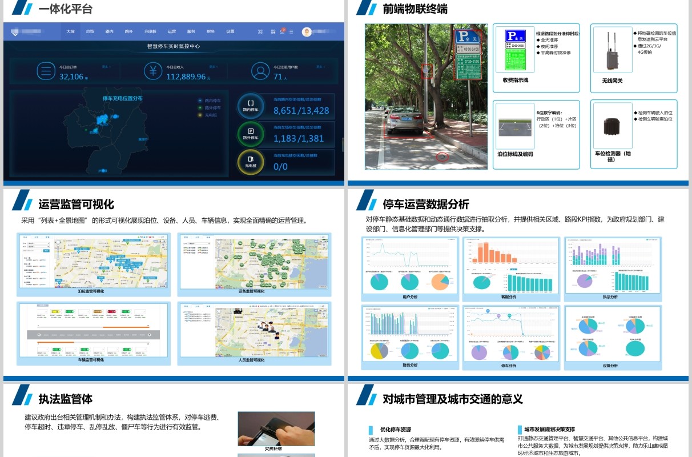Image resolution: width=692 pixels, height=457 pixels.
Task: Open the 路内 navigation tab
Action: [x=109, y=32]
